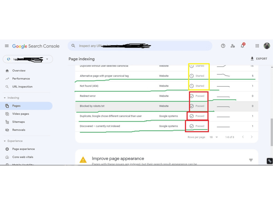Screen dimensions: 273x205
Task: Go to the next page of results
Action: [252, 137]
